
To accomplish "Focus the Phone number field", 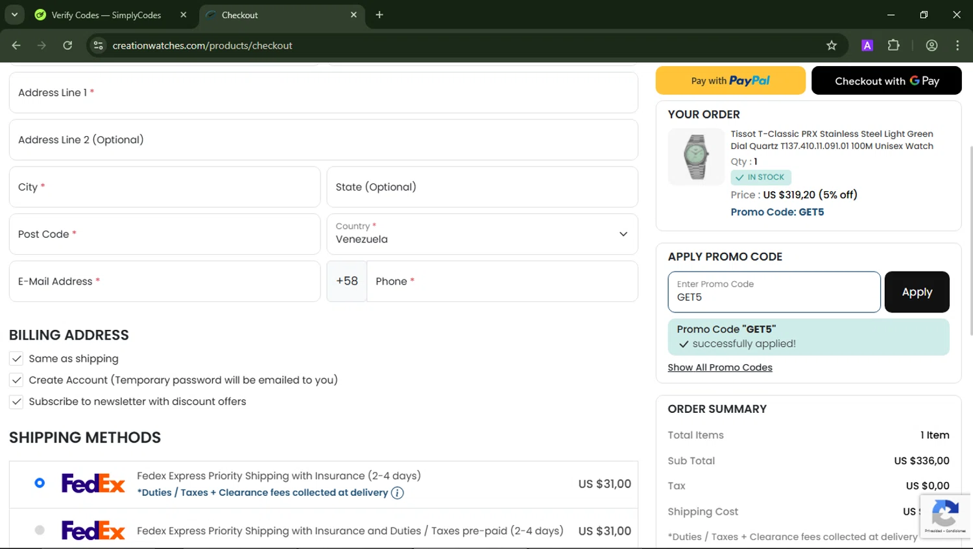I will (x=502, y=281).
